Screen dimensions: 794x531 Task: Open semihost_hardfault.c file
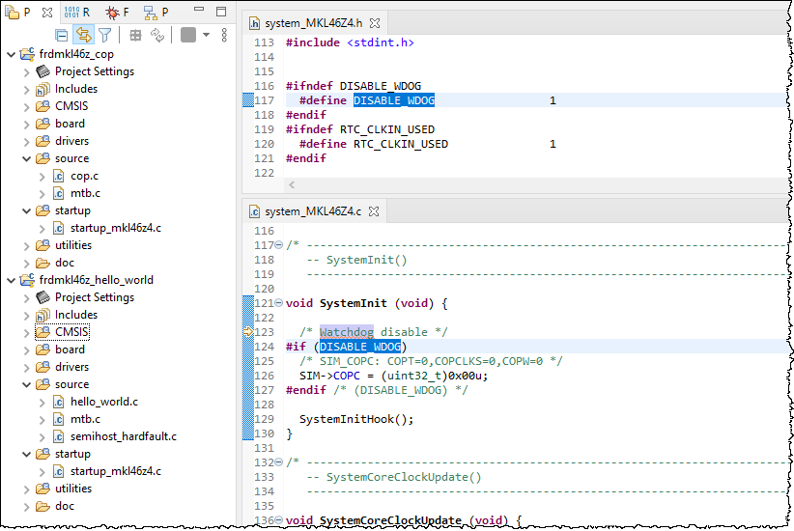point(123,436)
